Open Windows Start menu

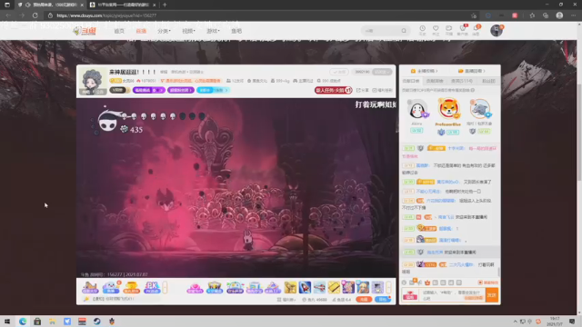(x=7, y=322)
